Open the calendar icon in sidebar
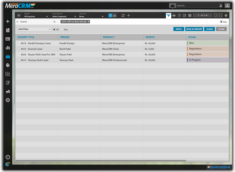Image resolution: width=235 pixels, height=172 pixels. click(x=8, y=30)
